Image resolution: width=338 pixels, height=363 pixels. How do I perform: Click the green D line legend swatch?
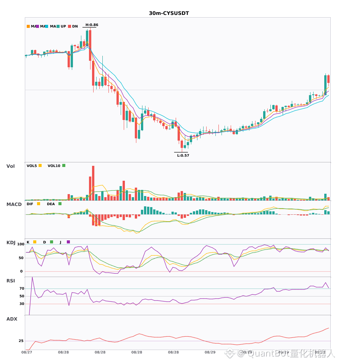[x=52, y=242]
